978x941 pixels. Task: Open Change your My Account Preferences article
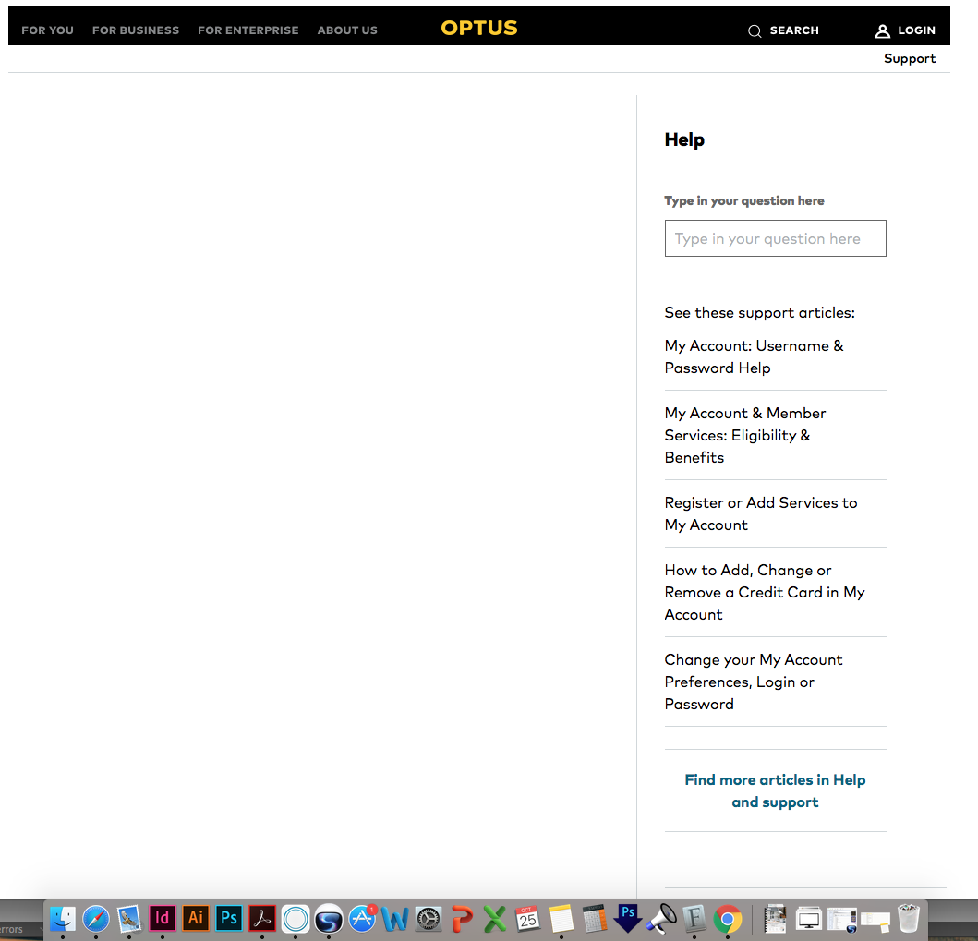(754, 682)
